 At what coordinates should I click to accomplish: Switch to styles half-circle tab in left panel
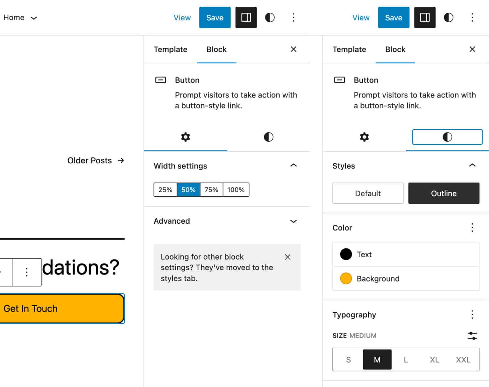click(x=268, y=137)
